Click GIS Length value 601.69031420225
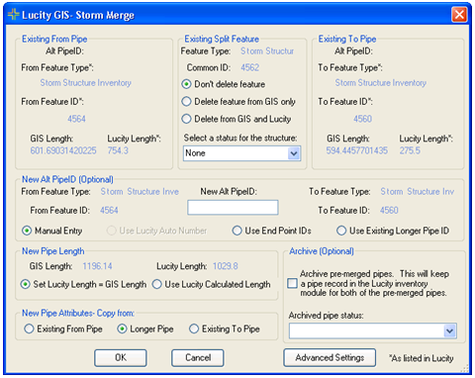The width and height of the screenshot is (475, 378). coord(63,150)
